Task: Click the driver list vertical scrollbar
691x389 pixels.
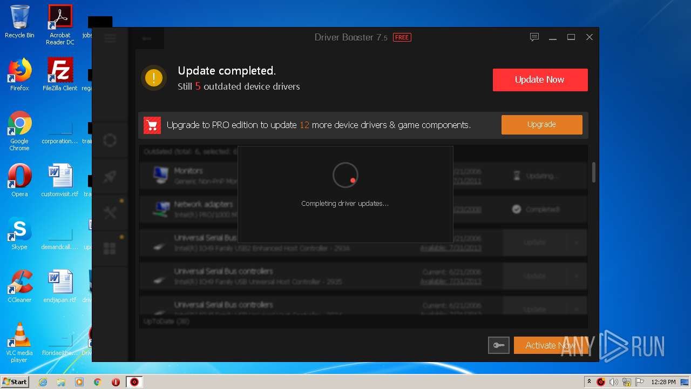Action: (594, 172)
